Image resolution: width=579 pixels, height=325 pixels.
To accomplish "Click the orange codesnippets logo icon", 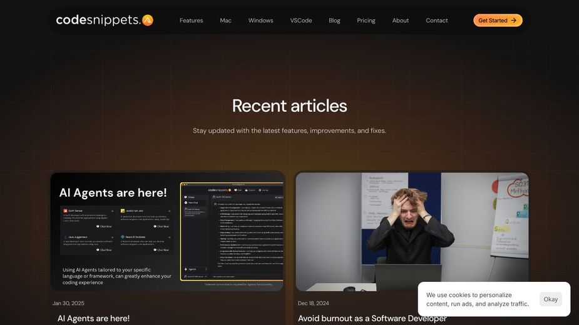I will click(x=148, y=20).
